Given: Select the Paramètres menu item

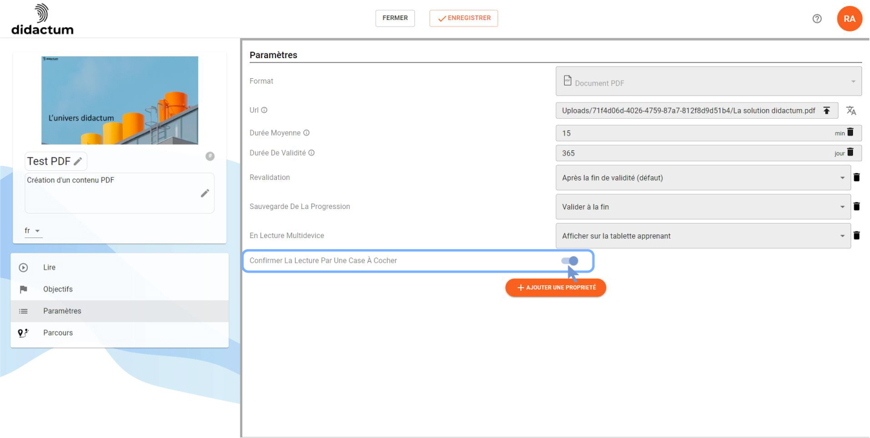Looking at the screenshot, I should click(x=119, y=311).
